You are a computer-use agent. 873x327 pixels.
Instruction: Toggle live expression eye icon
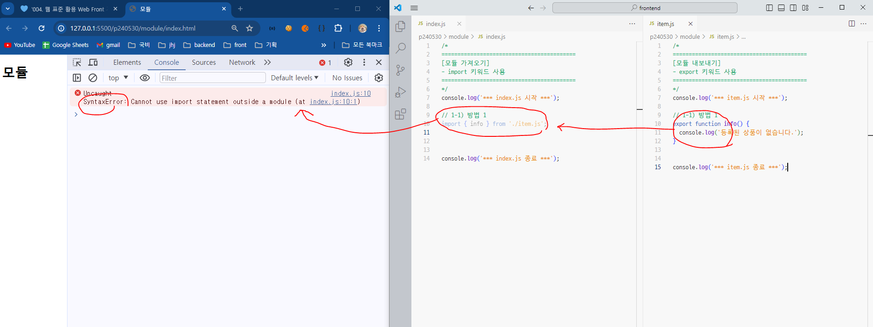145,78
